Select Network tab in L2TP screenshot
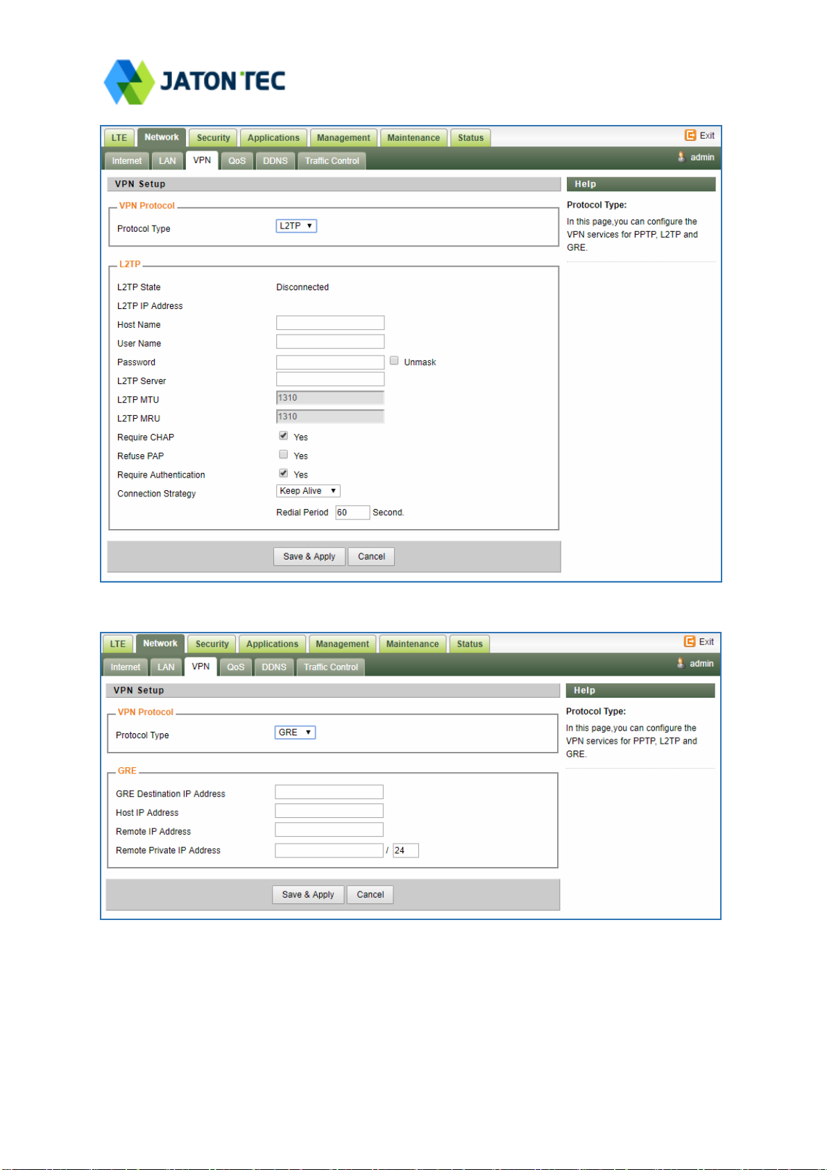 [162, 137]
